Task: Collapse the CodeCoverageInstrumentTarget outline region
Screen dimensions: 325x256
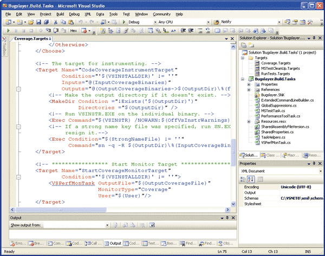Action: 18,89
